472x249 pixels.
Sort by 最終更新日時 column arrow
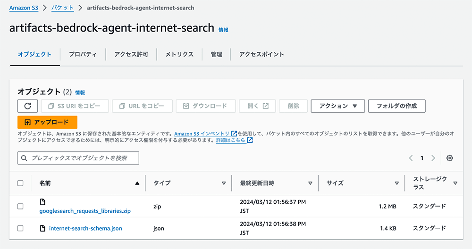click(311, 183)
